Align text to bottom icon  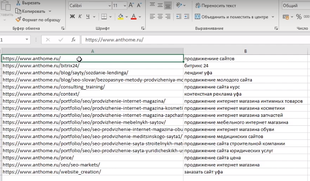tap(168, 6)
